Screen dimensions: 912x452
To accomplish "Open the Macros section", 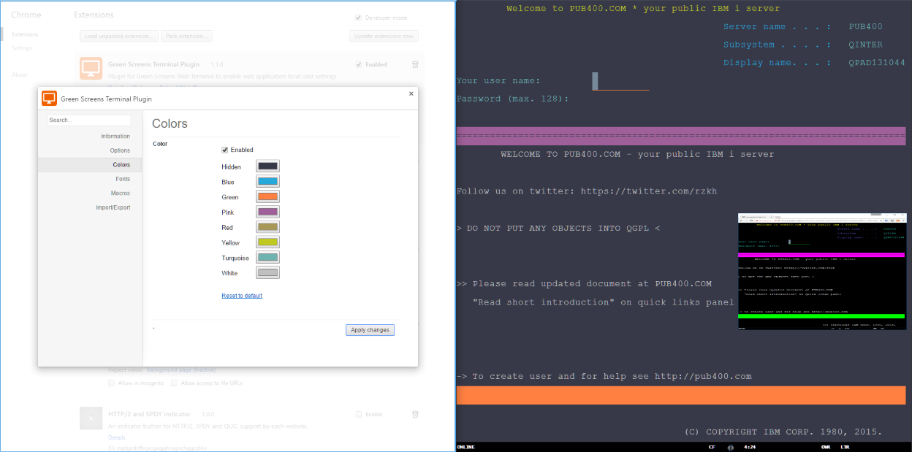I will [121, 193].
